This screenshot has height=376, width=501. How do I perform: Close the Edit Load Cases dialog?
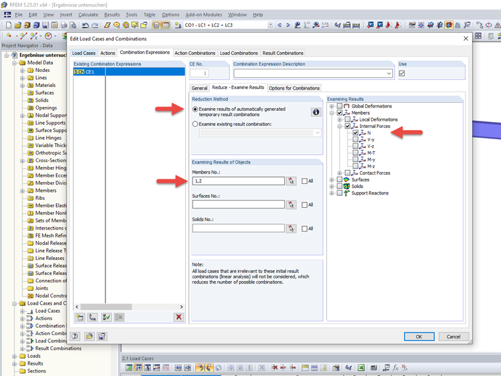point(465,39)
